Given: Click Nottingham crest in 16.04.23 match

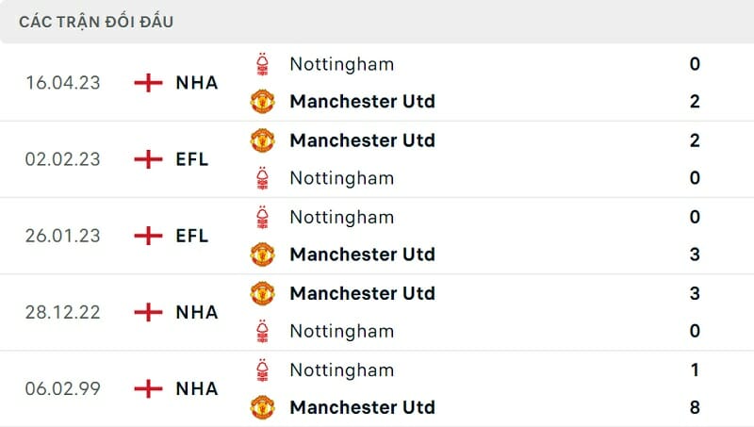Looking at the screenshot, I should tap(262, 64).
